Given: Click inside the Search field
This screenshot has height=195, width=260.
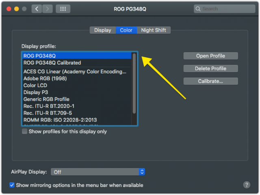Looking at the screenshot, I should [x=225, y=9].
